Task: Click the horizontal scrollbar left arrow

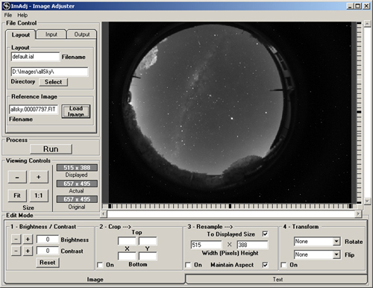Action: click(x=104, y=214)
